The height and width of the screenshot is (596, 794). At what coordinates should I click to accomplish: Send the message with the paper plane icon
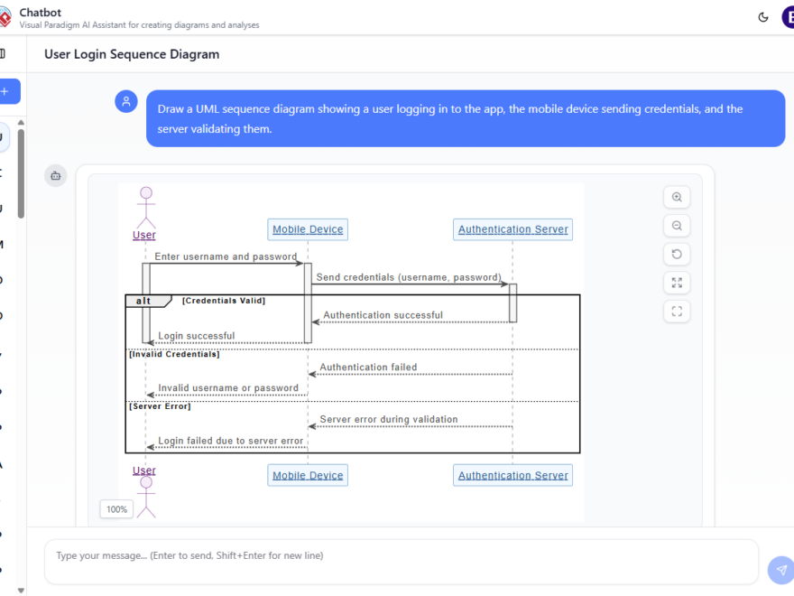pos(780,570)
